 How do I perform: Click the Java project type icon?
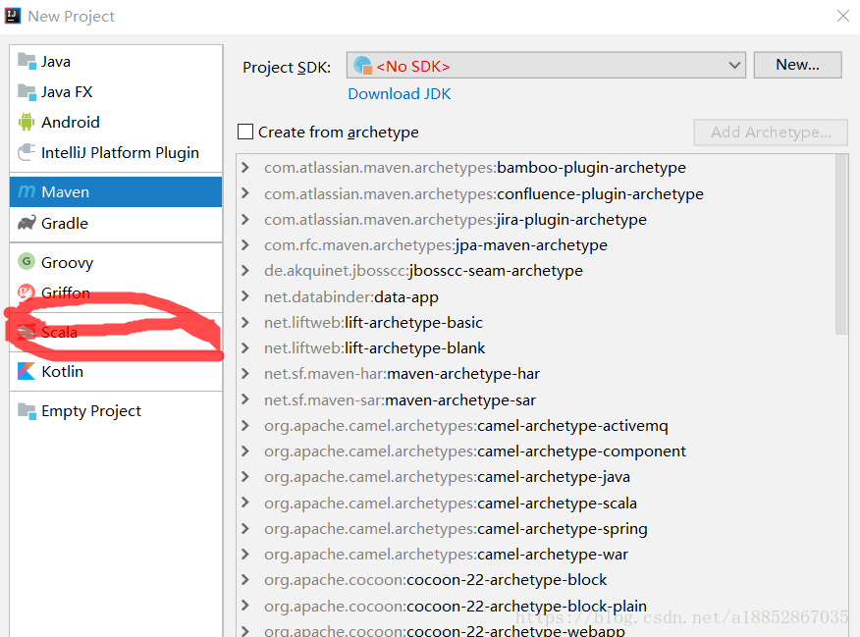27,61
